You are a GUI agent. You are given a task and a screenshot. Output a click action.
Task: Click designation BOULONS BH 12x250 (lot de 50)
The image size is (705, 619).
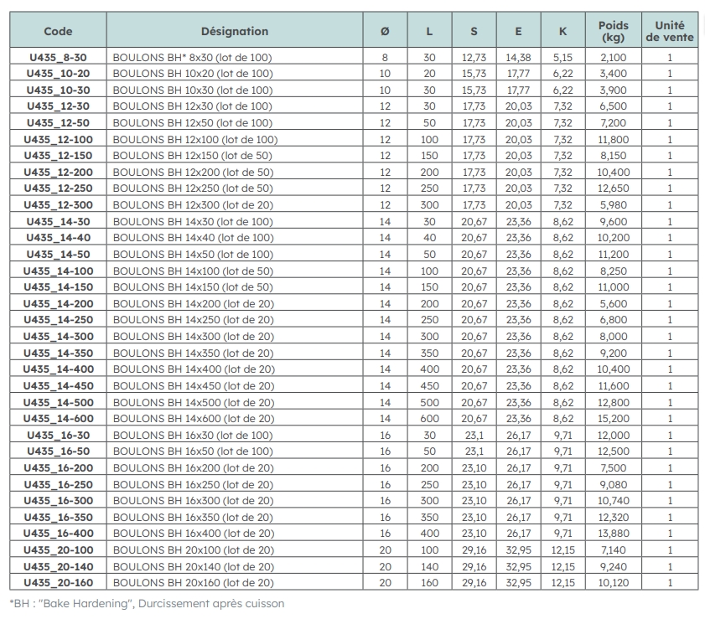193,188
